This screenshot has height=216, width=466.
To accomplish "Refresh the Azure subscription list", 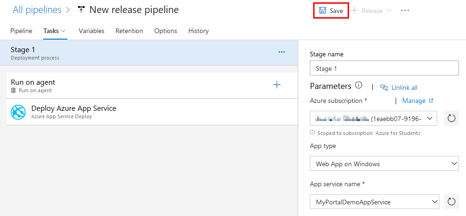I will tap(452, 118).
